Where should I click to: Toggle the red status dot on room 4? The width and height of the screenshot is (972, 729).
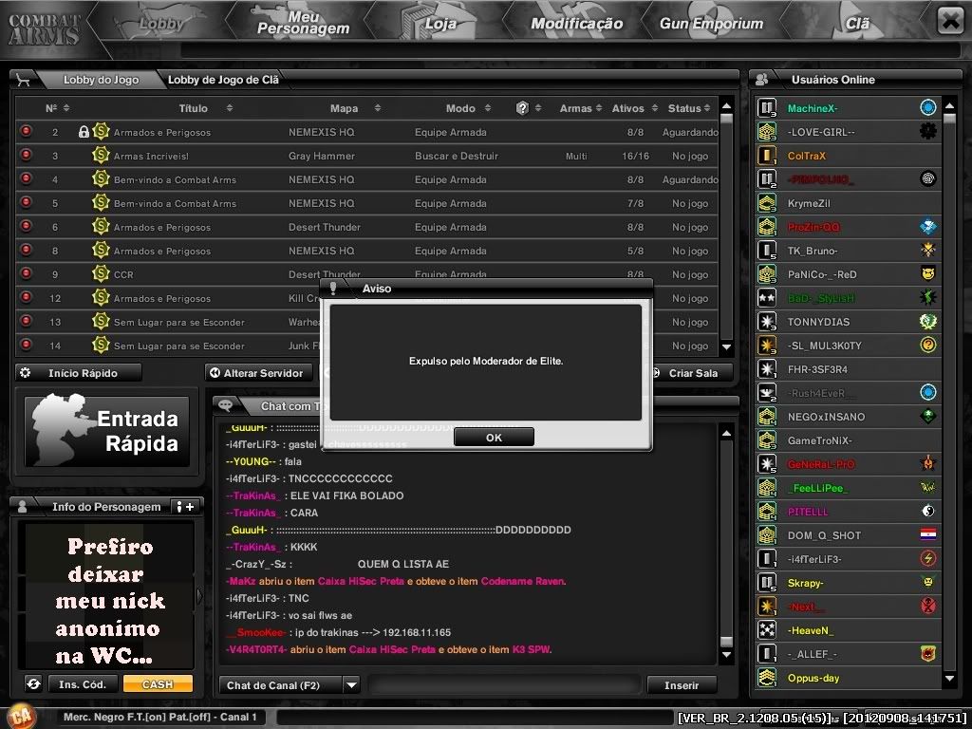(27, 179)
